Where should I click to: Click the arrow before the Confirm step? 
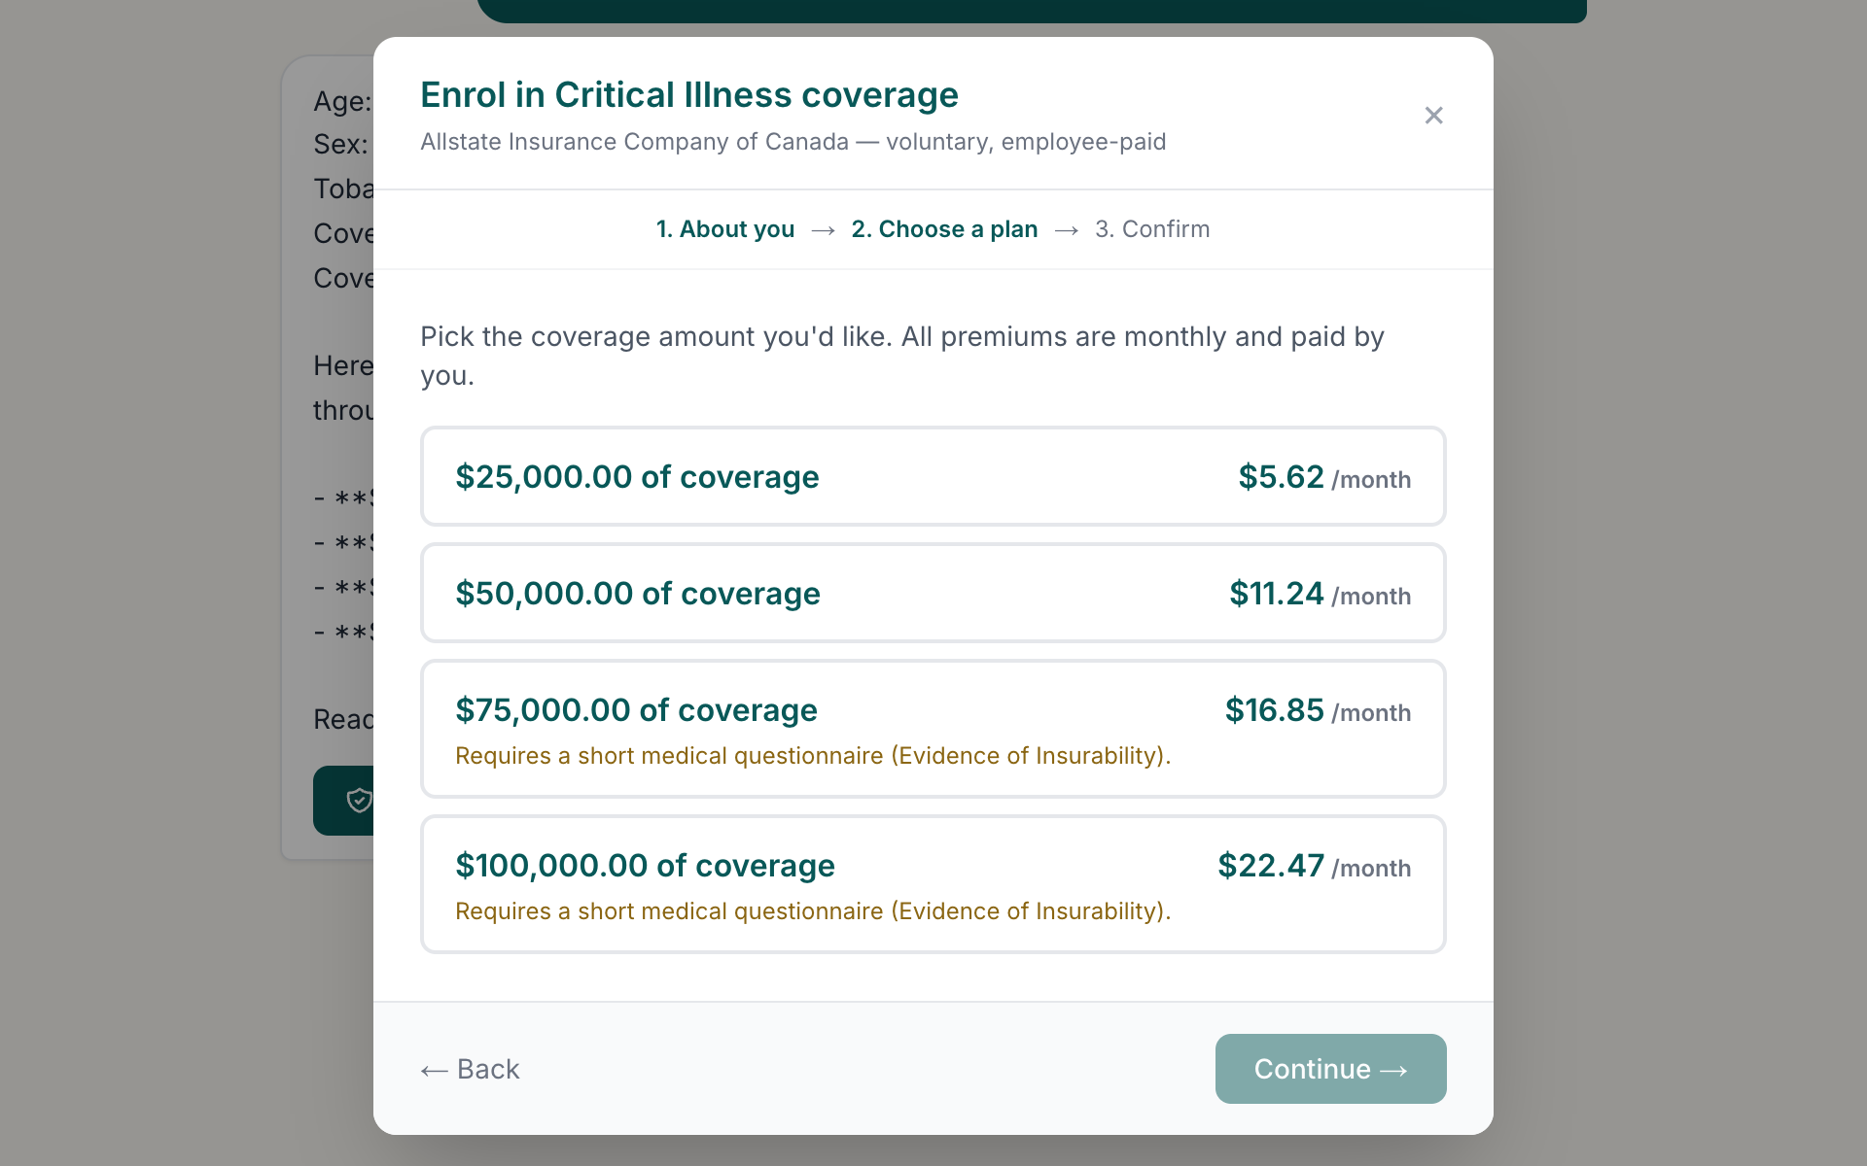(1066, 230)
